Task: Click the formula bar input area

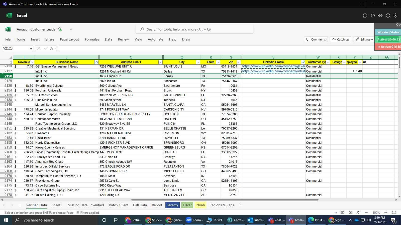Action: click(x=216, y=48)
